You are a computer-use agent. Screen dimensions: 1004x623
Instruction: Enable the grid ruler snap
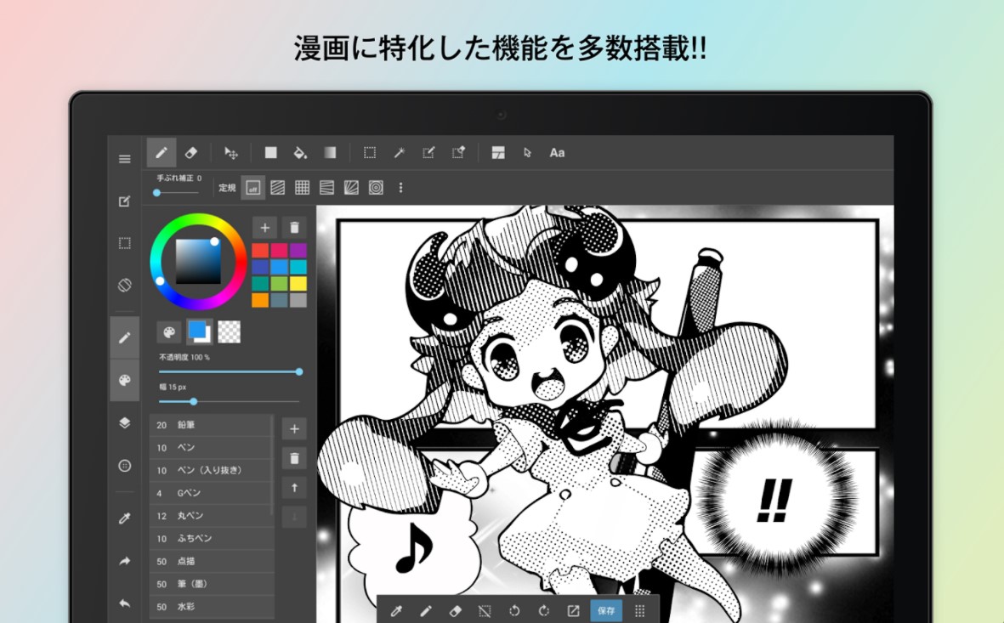click(x=302, y=188)
